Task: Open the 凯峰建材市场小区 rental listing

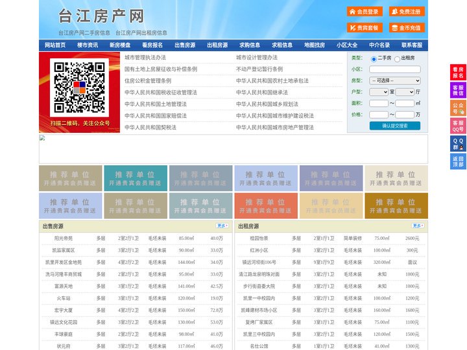Action: tap(259, 310)
